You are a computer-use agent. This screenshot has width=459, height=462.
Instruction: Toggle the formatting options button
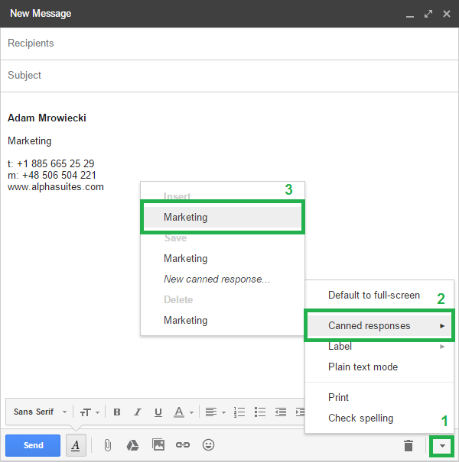click(76, 445)
